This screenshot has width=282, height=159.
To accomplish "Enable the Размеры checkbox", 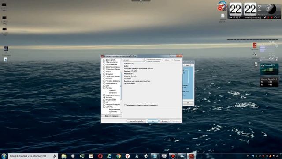I will tap(104, 88).
